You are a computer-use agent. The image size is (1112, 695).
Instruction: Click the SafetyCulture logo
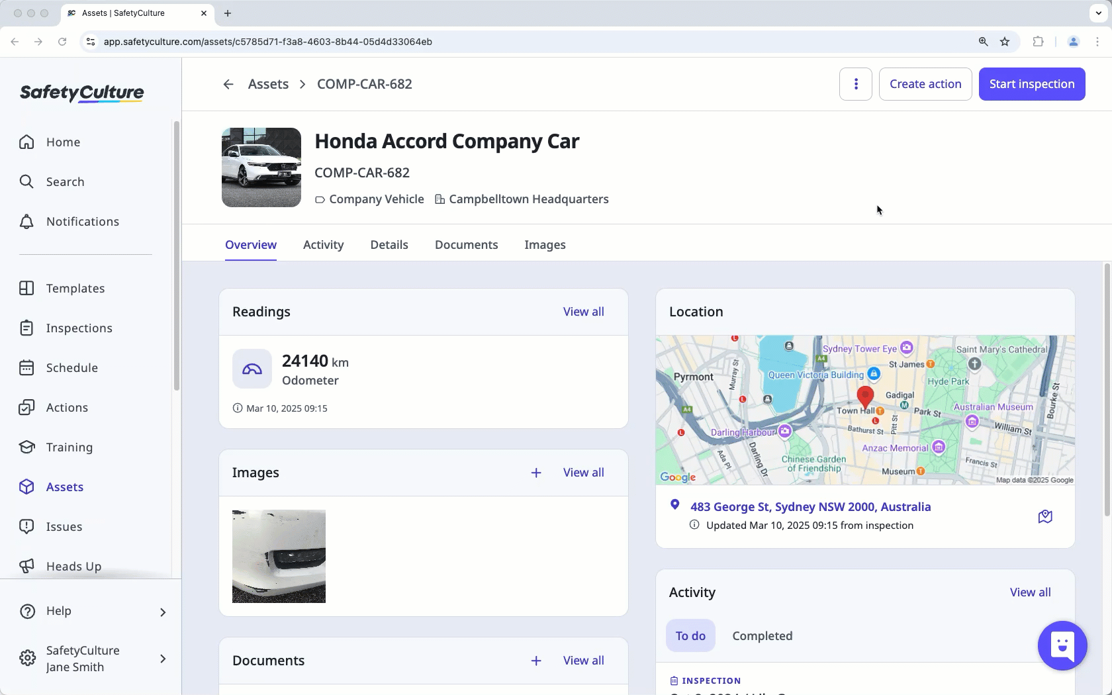click(x=82, y=93)
